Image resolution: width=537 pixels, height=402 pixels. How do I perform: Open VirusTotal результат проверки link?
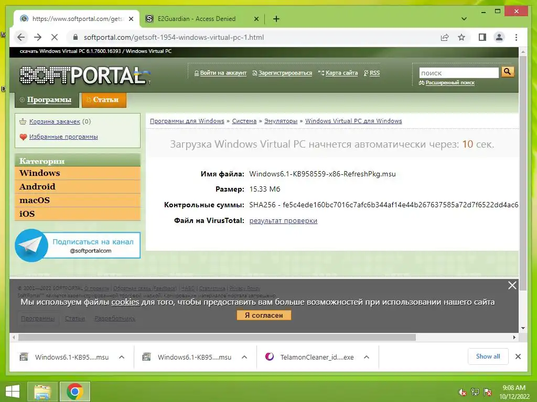(x=283, y=221)
